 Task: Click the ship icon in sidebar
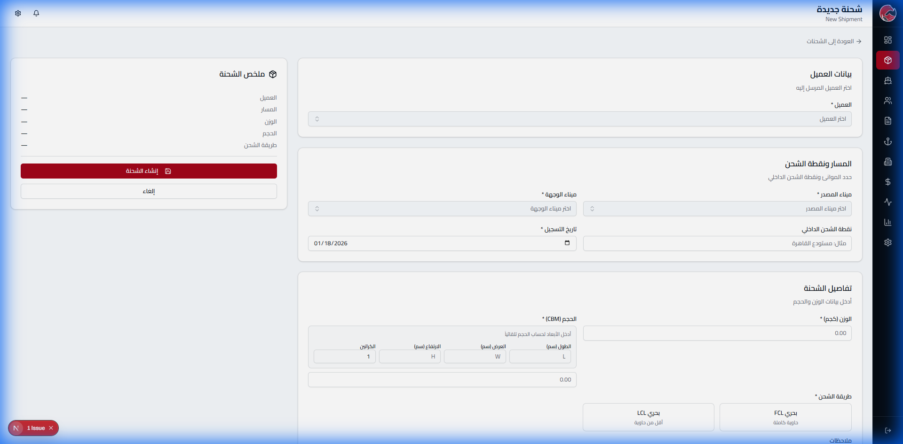[887, 81]
